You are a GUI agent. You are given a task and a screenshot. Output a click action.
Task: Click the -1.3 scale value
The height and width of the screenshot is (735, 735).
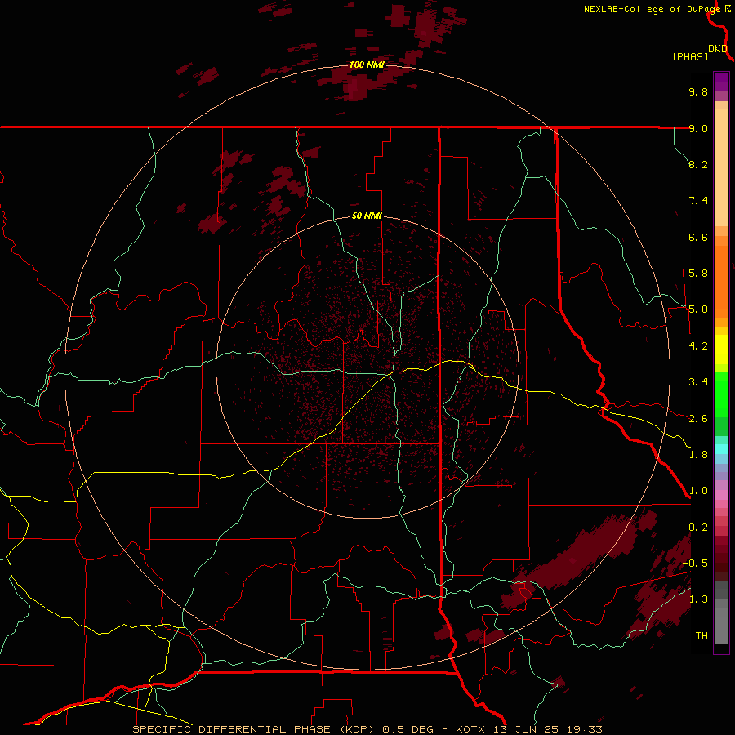tap(695, 599)
